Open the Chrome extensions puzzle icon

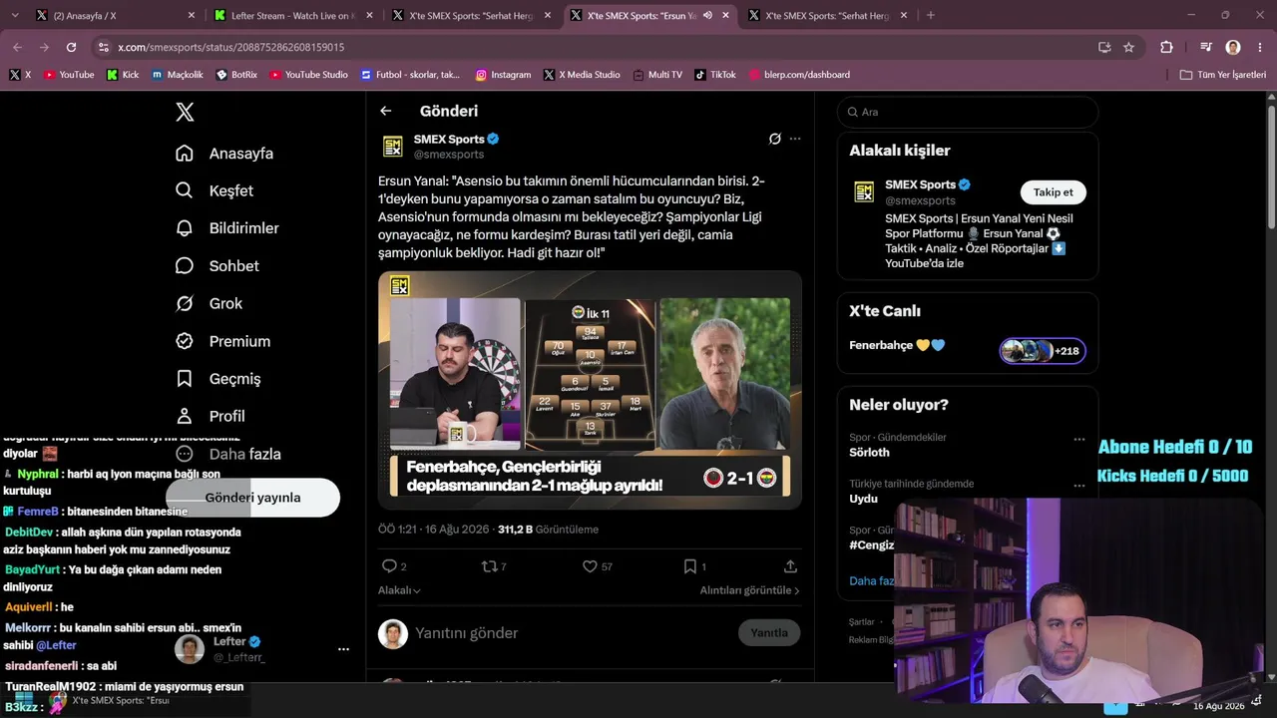click(x=1166, y=47)
